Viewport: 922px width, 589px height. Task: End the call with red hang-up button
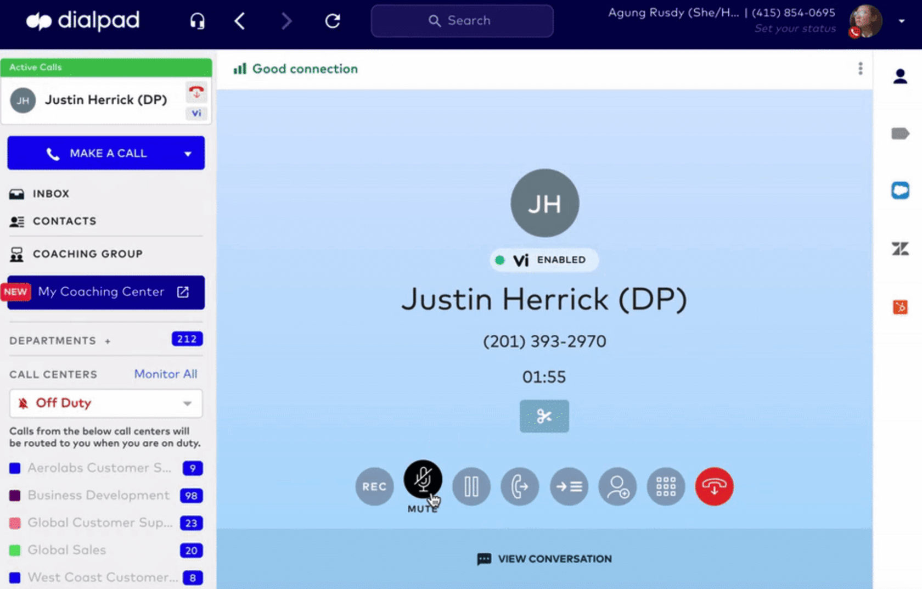pos(714,486)
